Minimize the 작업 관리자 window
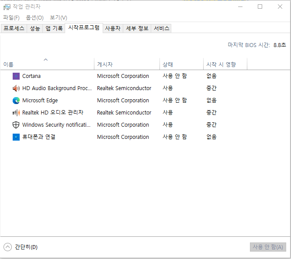Image resolution: width=291 pixels, height=259 pixels. [x=240, y=7]
